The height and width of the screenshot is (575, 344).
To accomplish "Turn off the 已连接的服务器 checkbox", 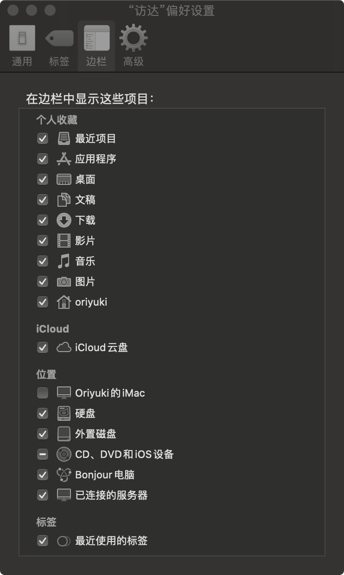I will (x=43, y=495).
